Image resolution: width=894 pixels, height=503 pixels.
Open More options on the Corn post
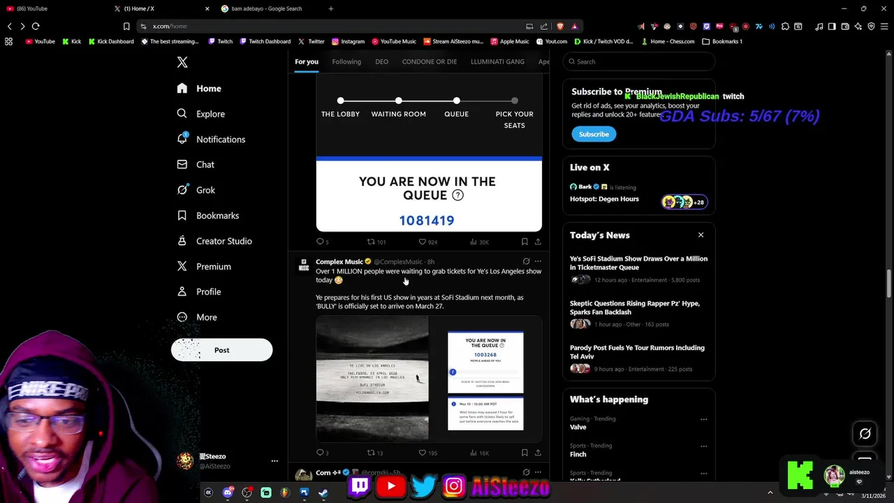(x=538, y=472)
